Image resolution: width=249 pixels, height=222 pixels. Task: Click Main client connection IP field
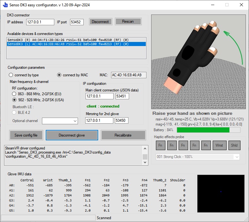(x=99, y=96)
